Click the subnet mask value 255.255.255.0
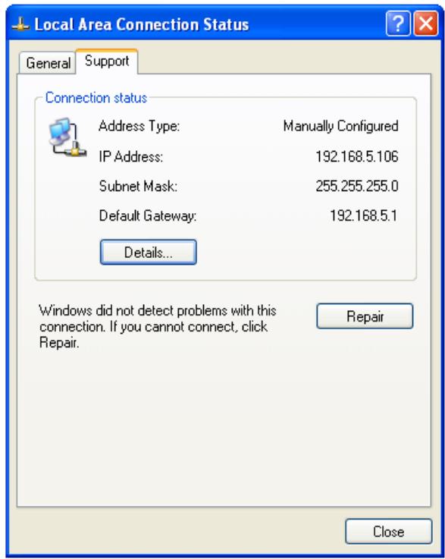This screenshot has width=445, height=559. (x=357, y=186)
